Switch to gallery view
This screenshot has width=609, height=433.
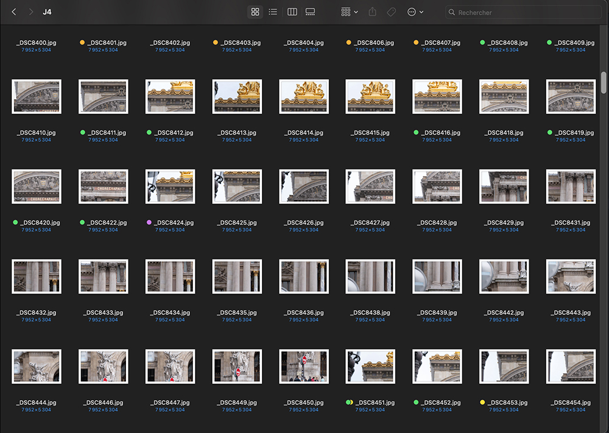[310, 12]
